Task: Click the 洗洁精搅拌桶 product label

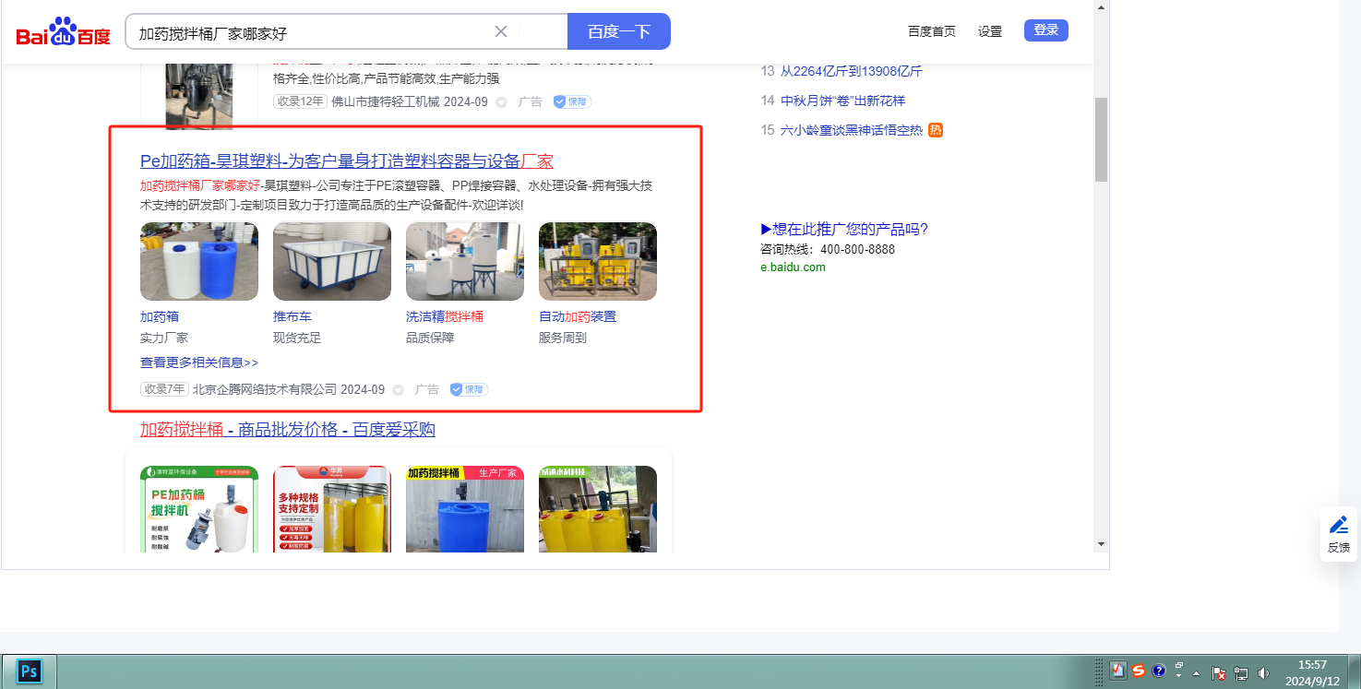Action: (x=445, y=316)
